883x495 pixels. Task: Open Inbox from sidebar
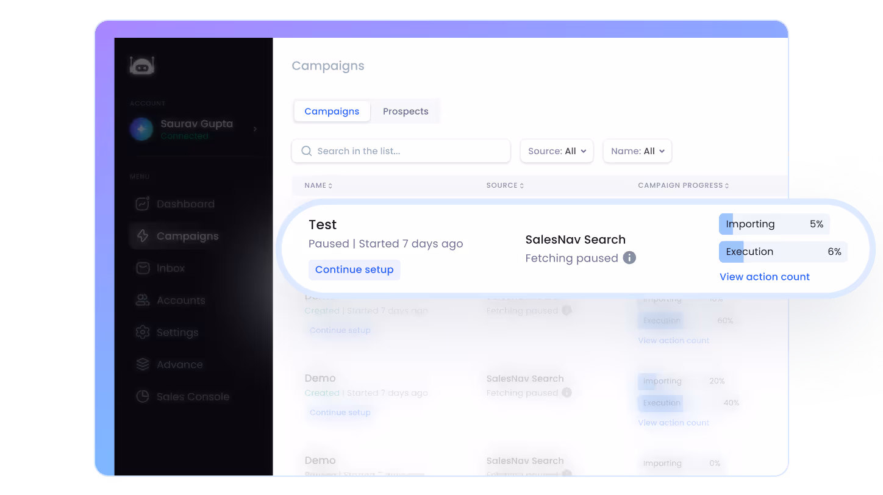170,268
